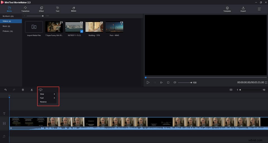Mute the preview volume speaker icon
Viewport: 268px width, 143px height.
[175, 82]
